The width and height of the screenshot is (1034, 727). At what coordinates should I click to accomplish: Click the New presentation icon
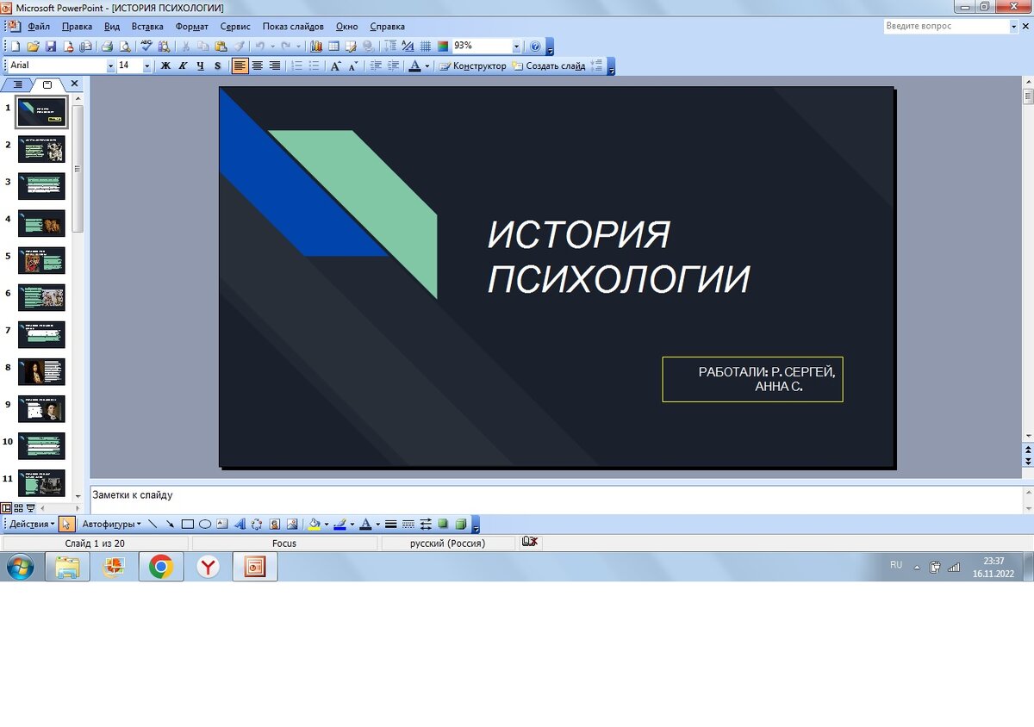coord(15,47)
